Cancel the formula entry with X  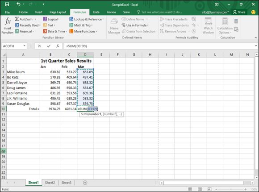pyautogui.click(x=39, y=46)
